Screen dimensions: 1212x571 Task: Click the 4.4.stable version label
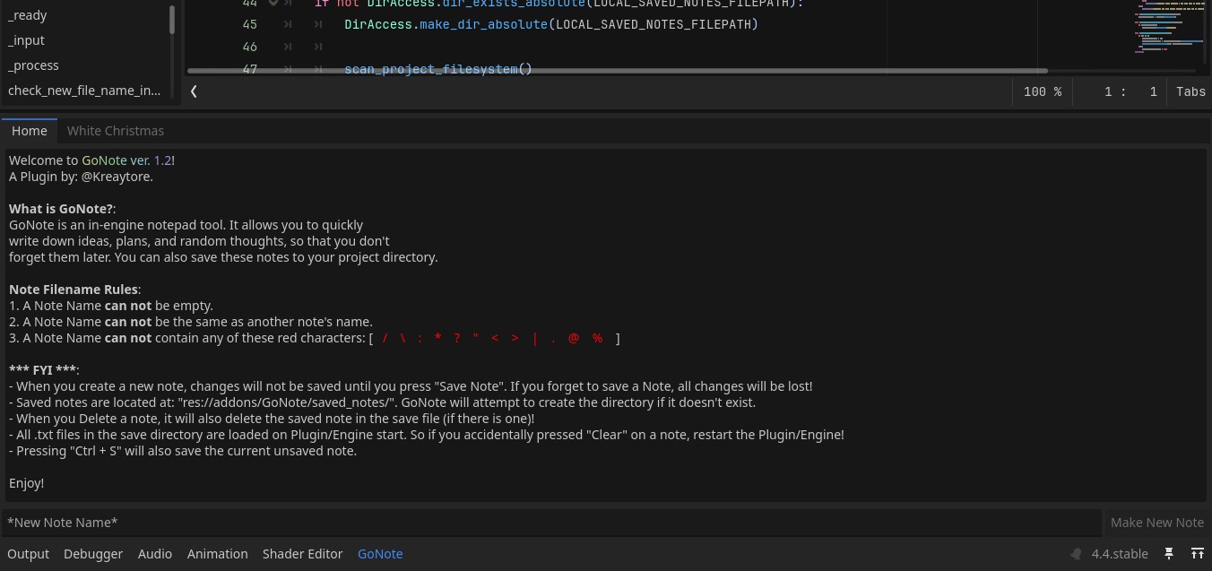coord(1120,554)
